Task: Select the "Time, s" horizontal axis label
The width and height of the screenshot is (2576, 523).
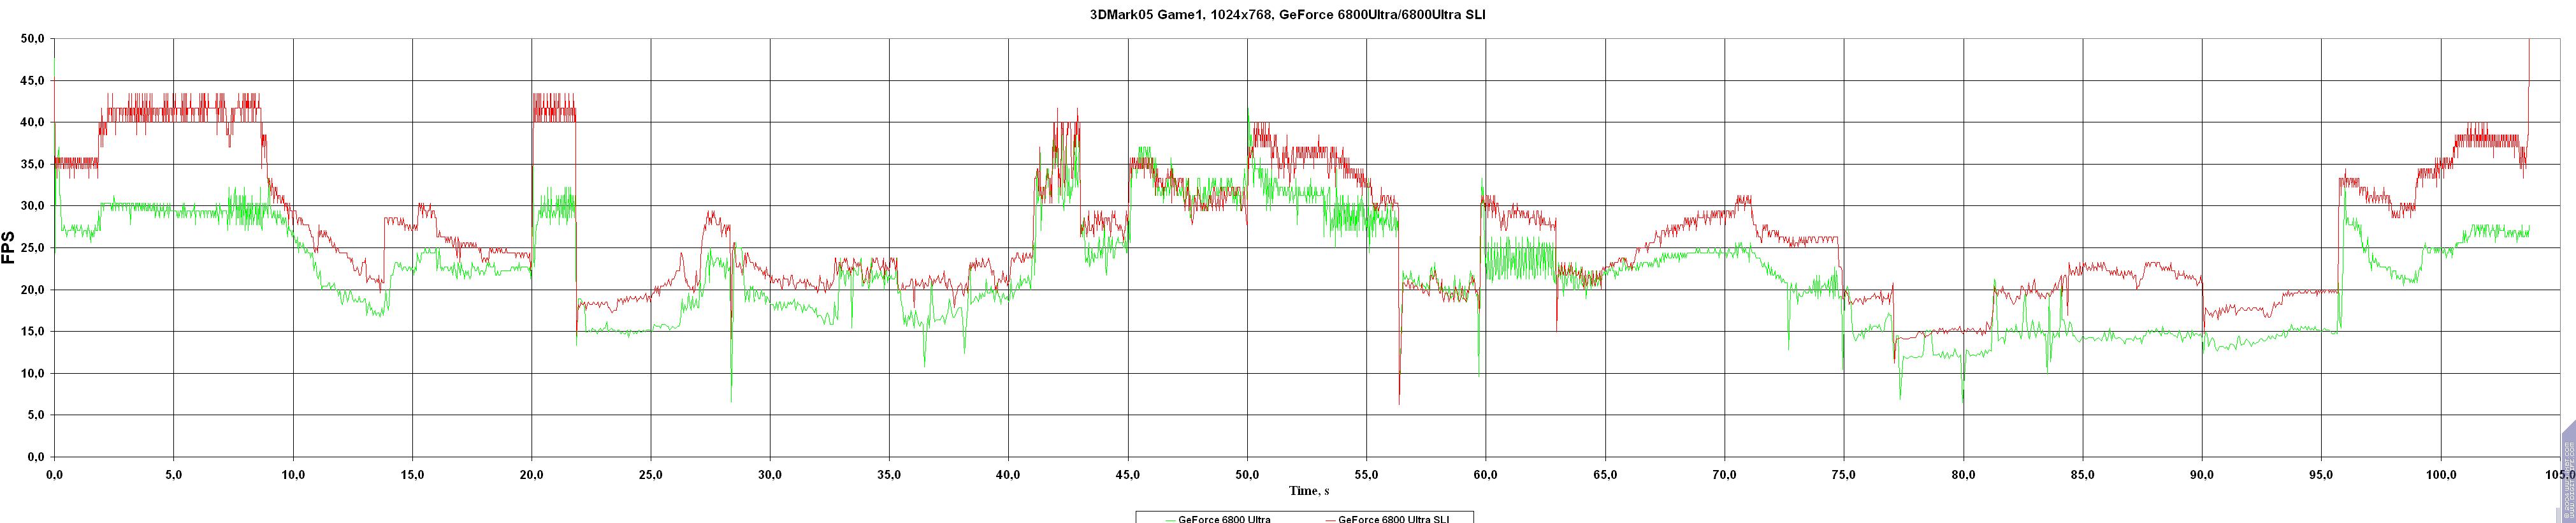Action: tap(1309, 490)
